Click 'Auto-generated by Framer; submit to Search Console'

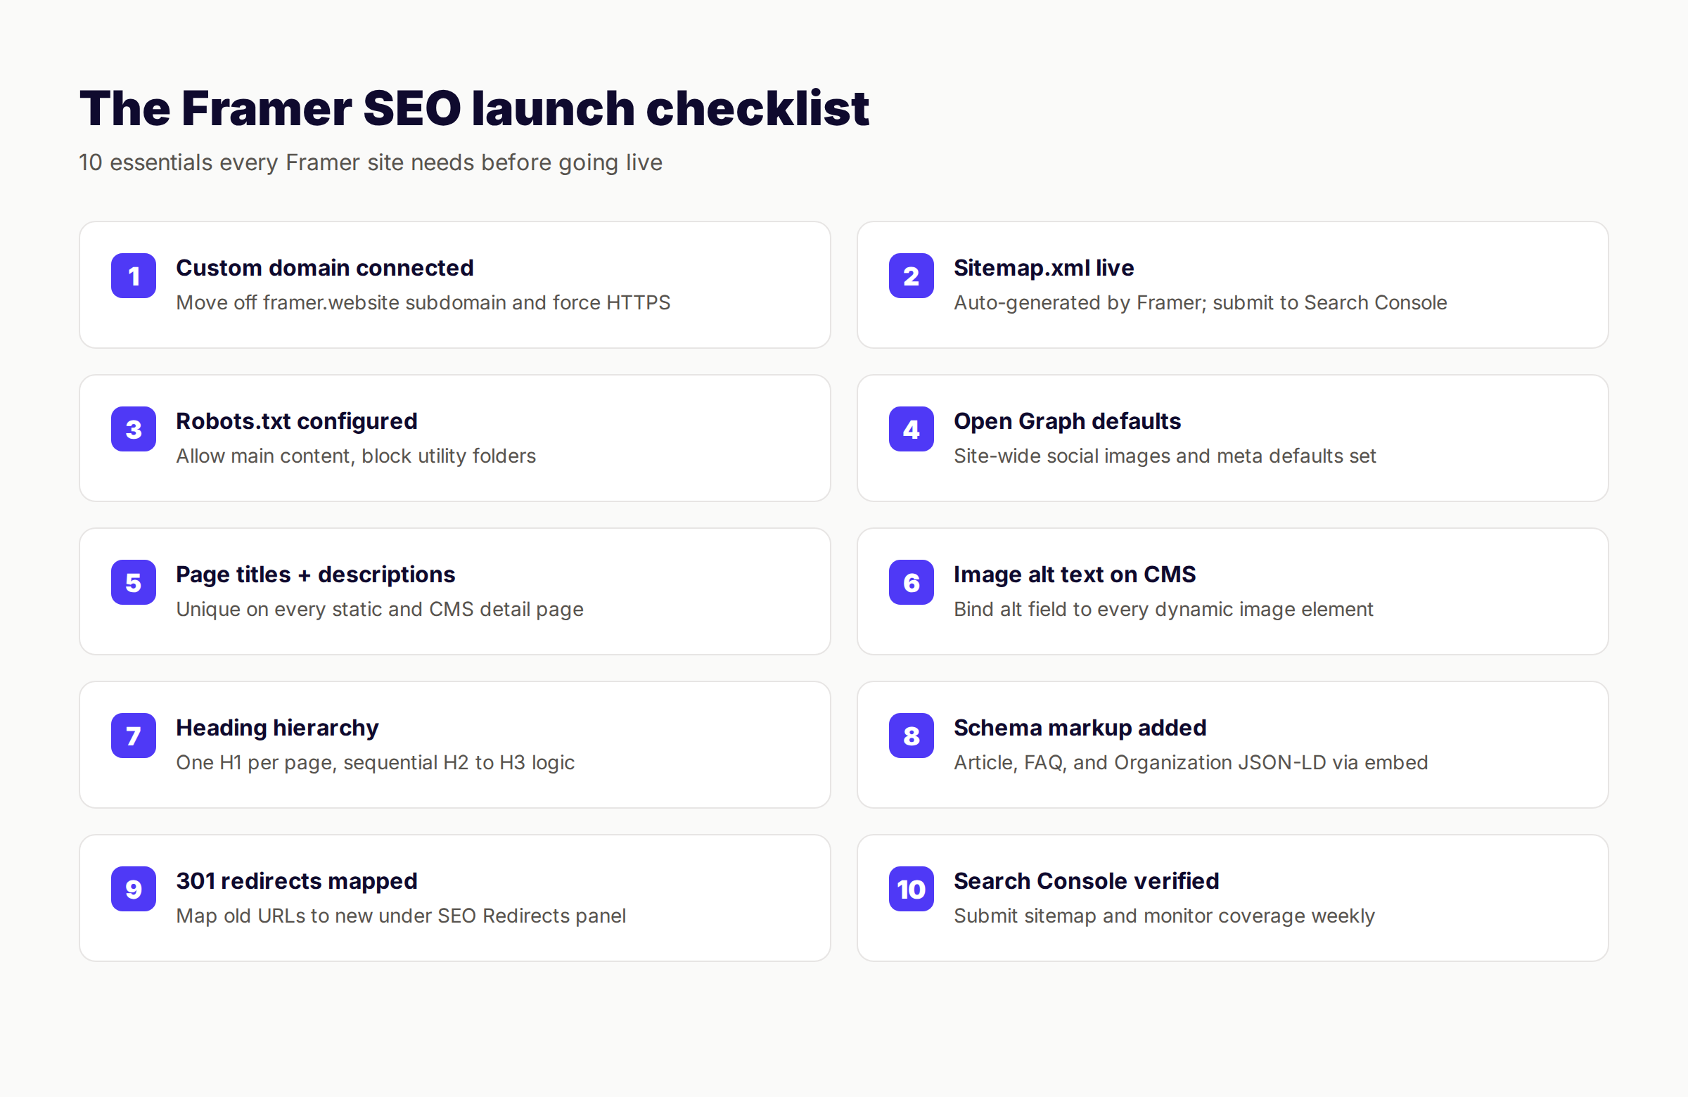(1201, 303)
